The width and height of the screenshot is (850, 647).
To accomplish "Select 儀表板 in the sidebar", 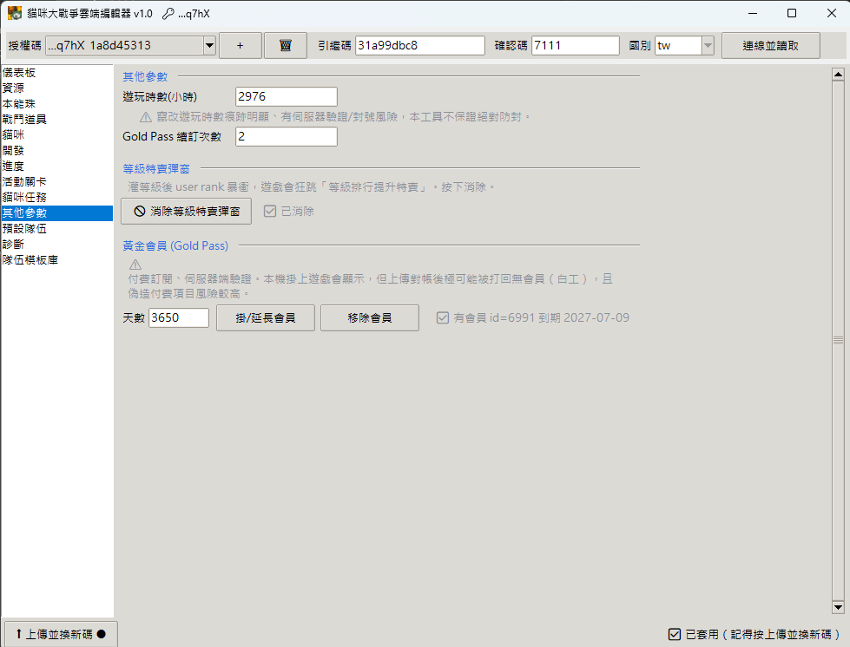I will click(x=57, y=73).
